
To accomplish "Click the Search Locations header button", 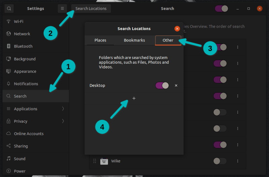I will (x=91, y=8).
